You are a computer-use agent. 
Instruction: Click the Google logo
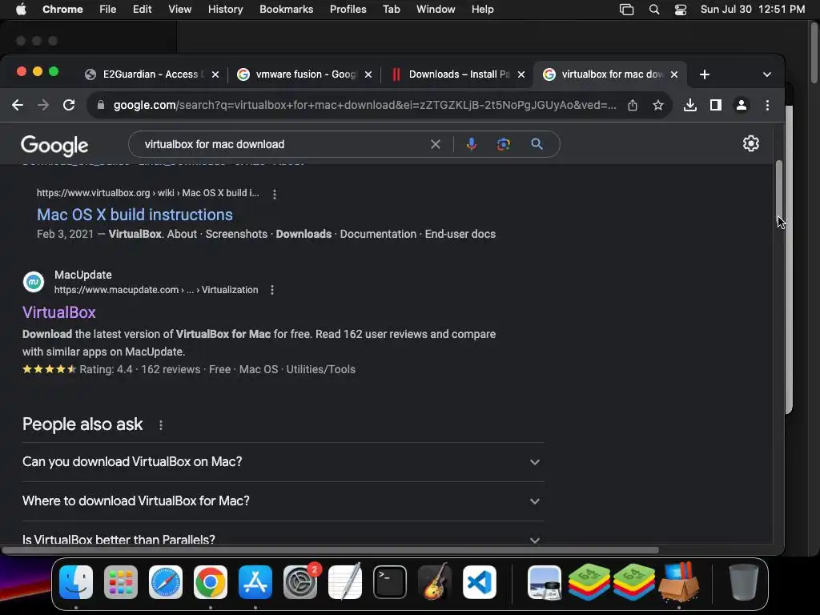[x=54, y=146]
